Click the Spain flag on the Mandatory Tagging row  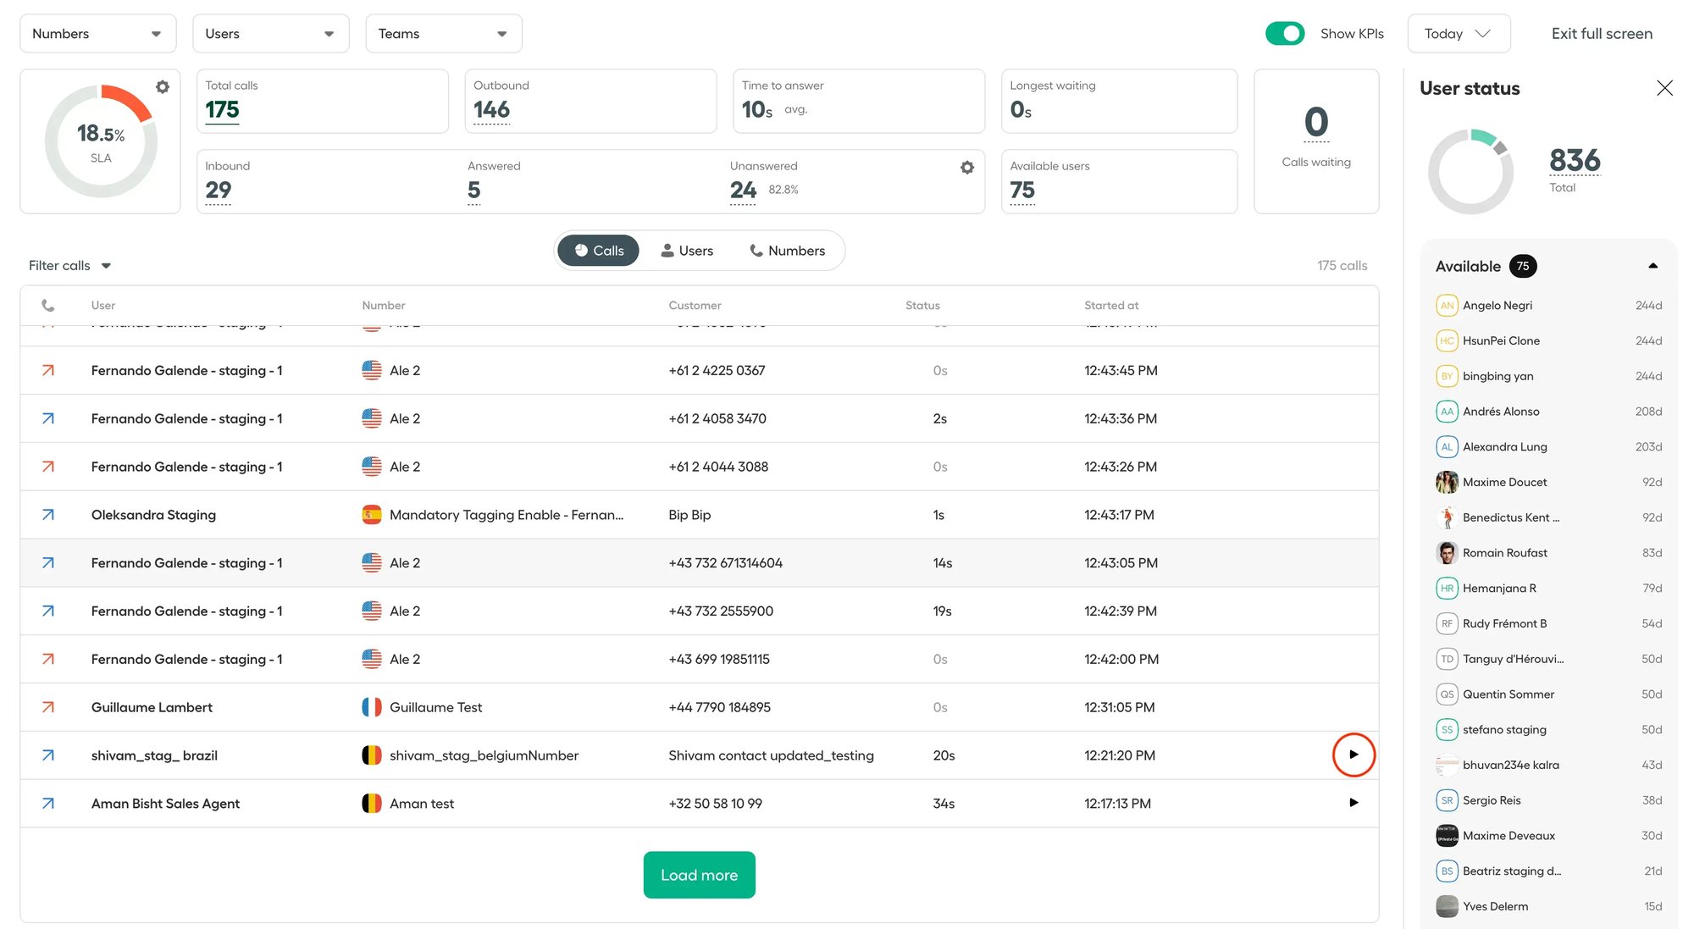371,514
